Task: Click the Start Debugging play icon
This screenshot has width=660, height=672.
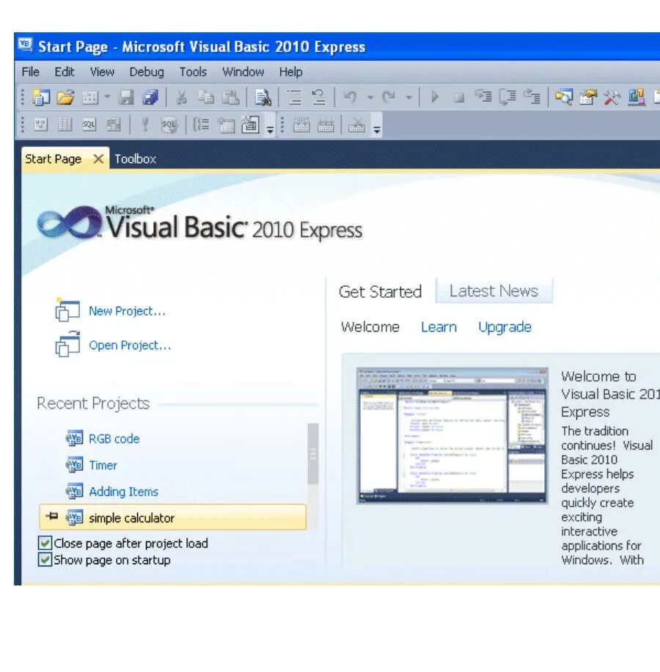Action: [435, 98]
